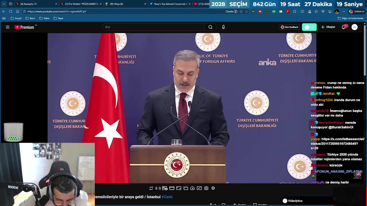
Task: Switch to Navy's Top Admiral Concerned tab
Action: (x=169, y=4)
